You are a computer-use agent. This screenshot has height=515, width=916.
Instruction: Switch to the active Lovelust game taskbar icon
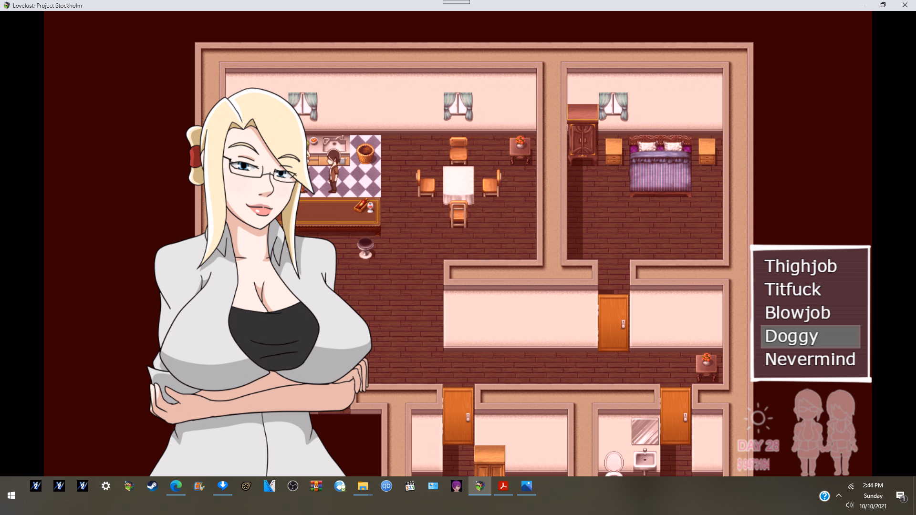click(480, 486)
